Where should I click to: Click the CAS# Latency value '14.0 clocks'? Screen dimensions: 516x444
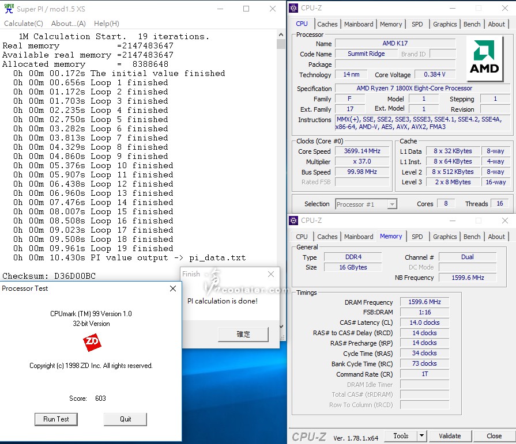pos(424,322)
